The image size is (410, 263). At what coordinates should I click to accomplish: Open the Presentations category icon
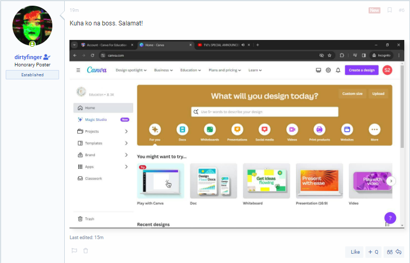tap(237, 130)
